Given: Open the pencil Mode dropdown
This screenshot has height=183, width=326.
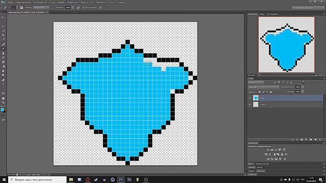Looking at the screenshot, I should [x=41, y=8].
